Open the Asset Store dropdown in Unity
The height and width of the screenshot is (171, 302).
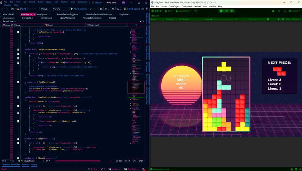184,11
